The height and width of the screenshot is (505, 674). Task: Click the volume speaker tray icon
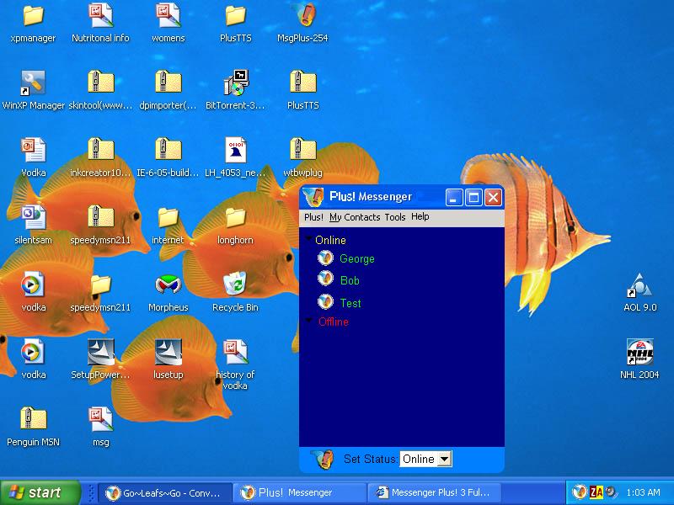(610, 492)
